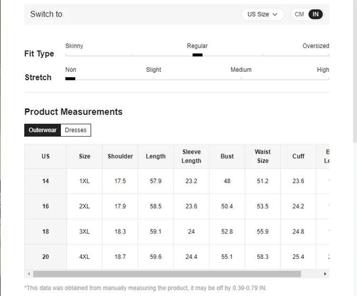Select the Bust column header
The image size is (357, 296).
pos(227,156)
